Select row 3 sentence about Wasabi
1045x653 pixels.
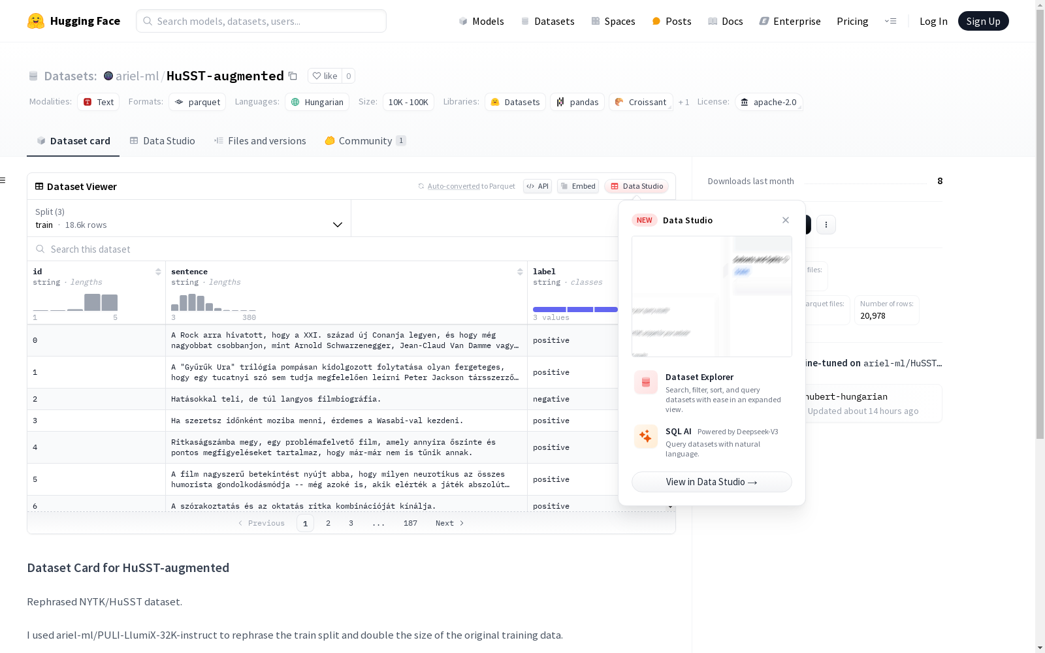click(316, 421)
